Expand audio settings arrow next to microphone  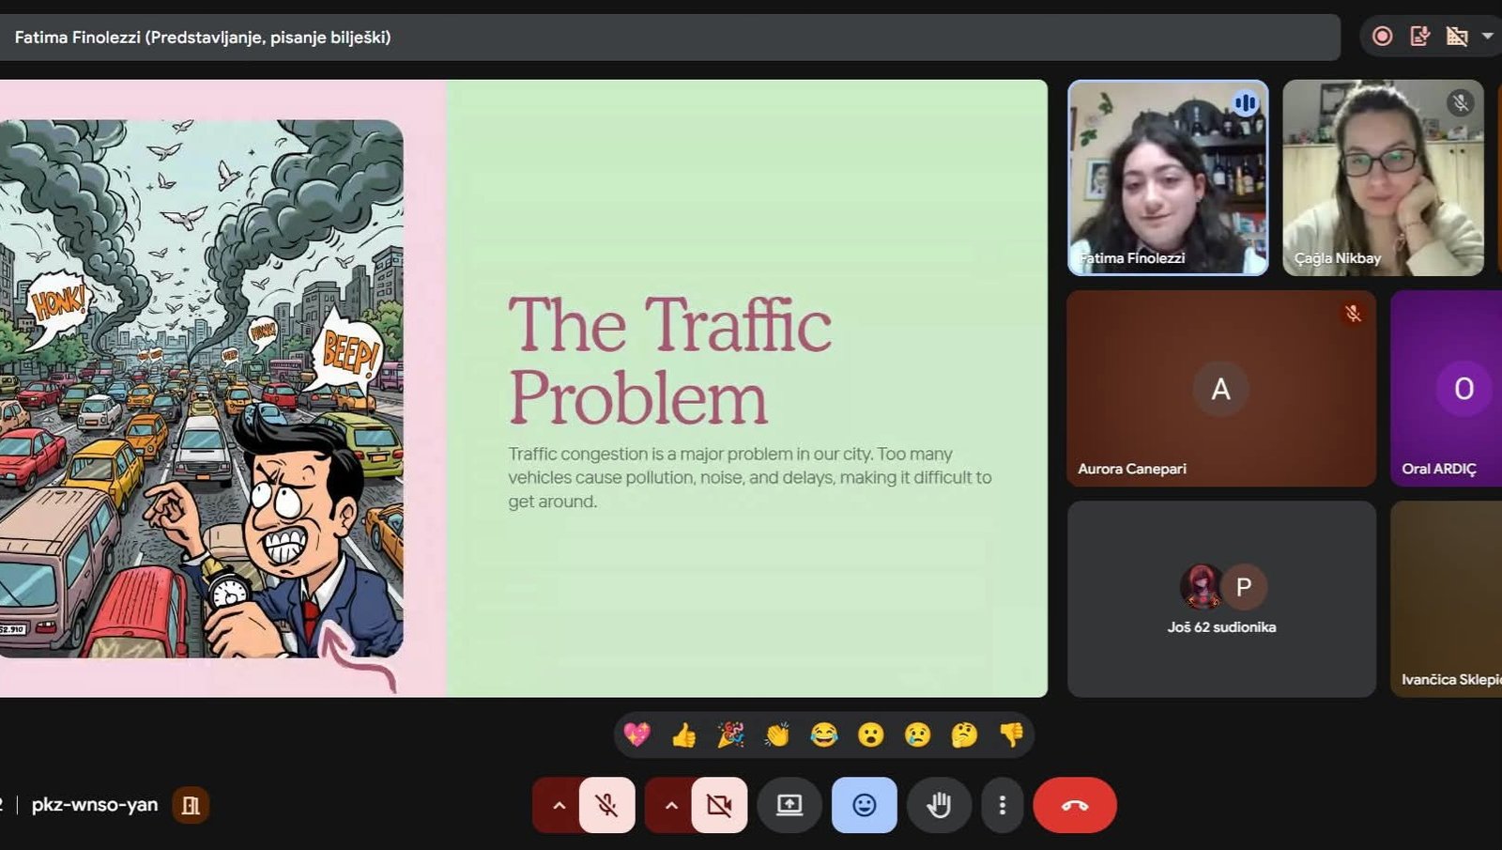pyautogui.click(x=559, y=805)
